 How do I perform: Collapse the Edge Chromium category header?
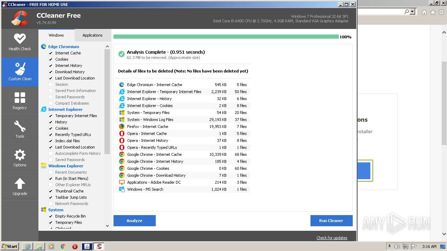(x=64, y=47)
